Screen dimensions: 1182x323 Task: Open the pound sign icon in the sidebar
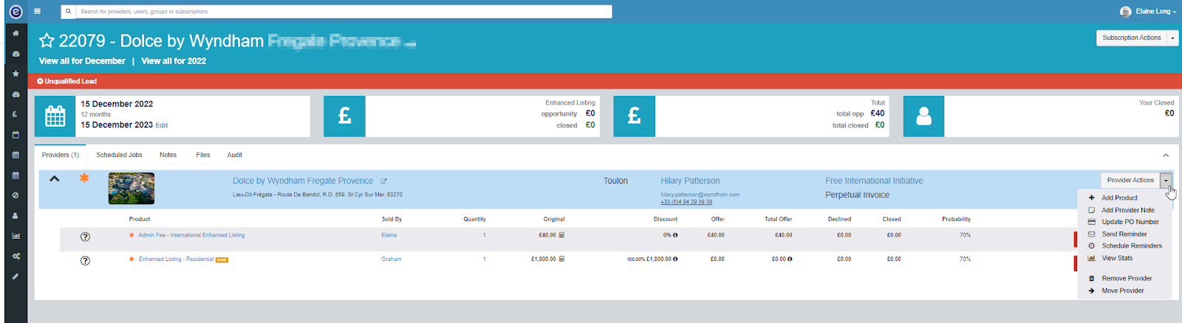tap(16, 114)
